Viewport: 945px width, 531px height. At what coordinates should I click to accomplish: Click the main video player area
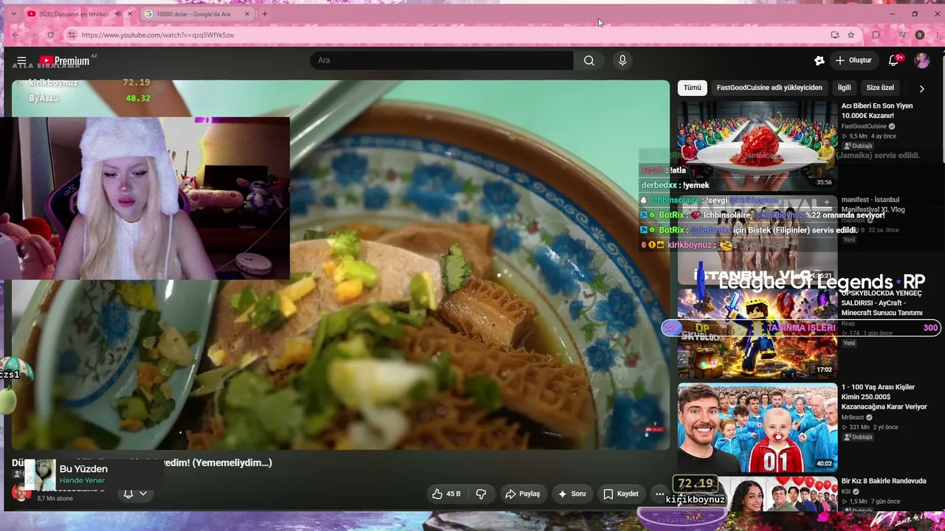tap(340, 264)
